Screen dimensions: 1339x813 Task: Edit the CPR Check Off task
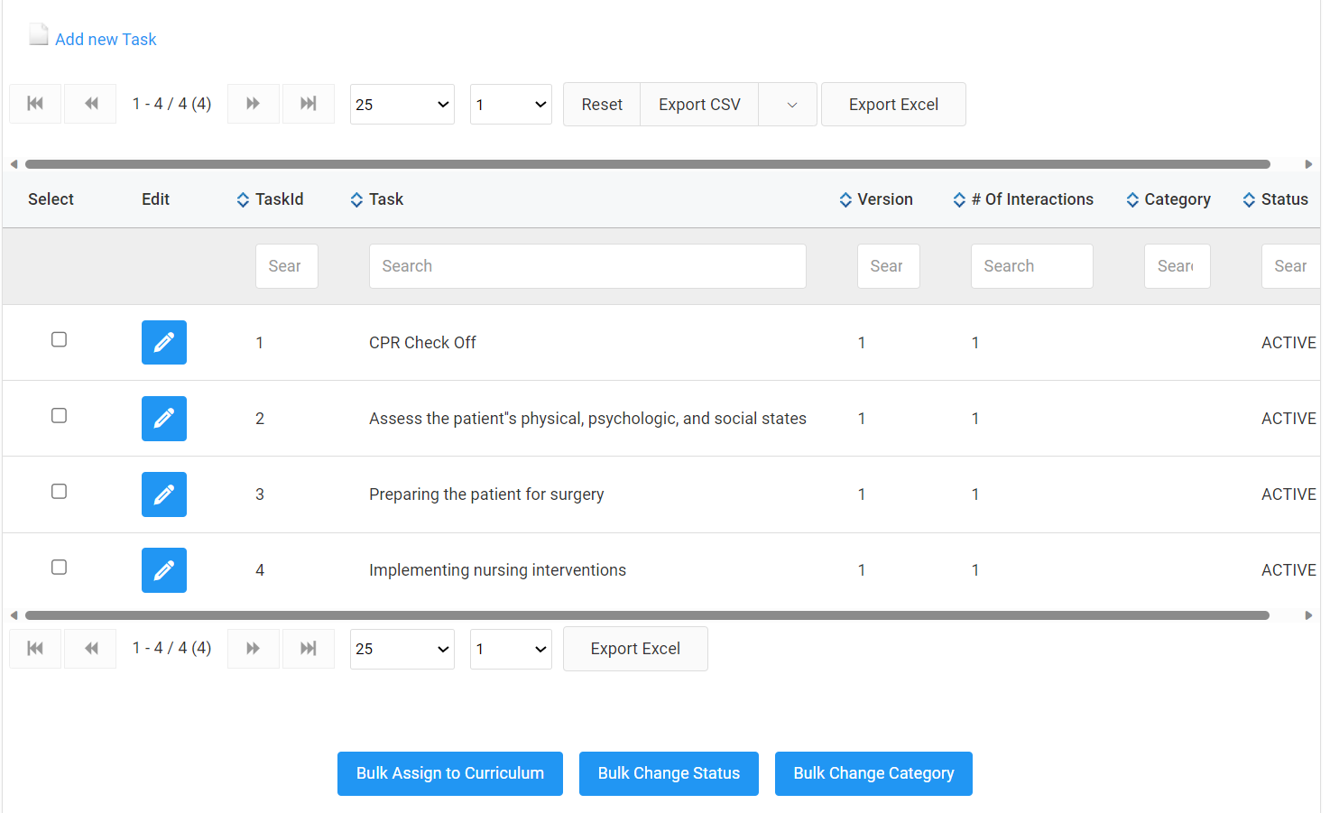click(x=164, y=342)
